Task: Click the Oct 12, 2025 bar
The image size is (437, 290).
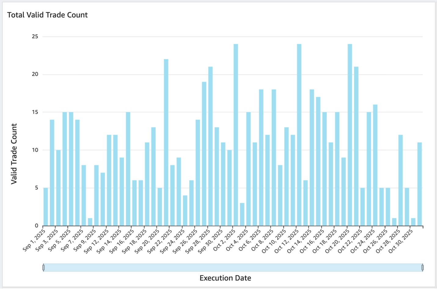Action: (299, 135)
